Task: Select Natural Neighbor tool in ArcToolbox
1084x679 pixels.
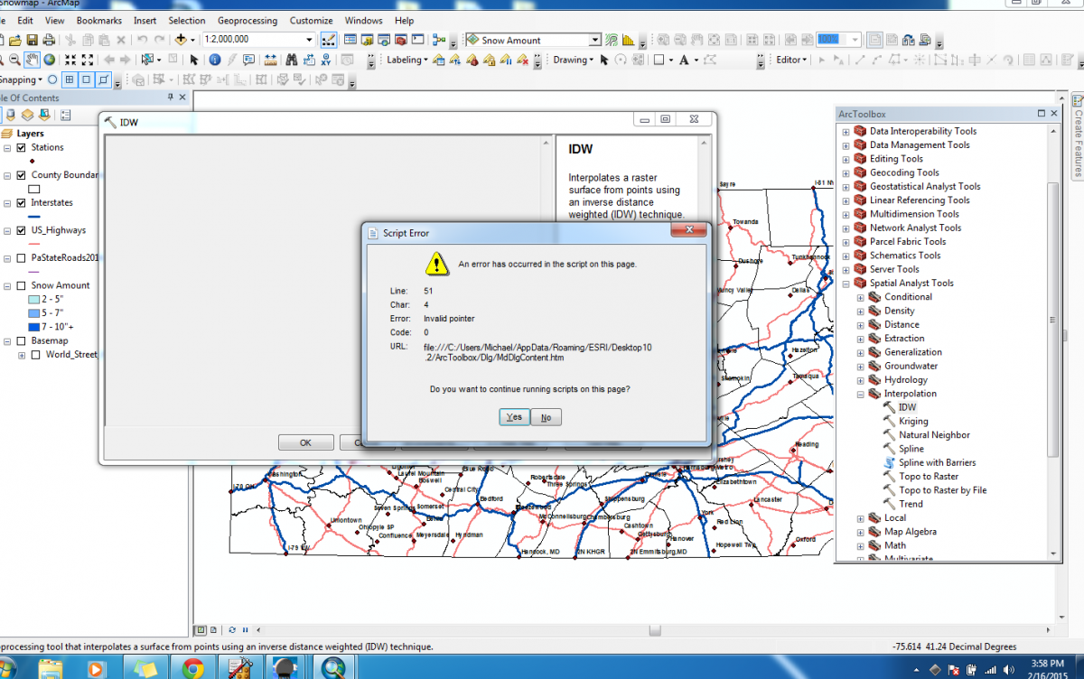Action: coord(934,435)
